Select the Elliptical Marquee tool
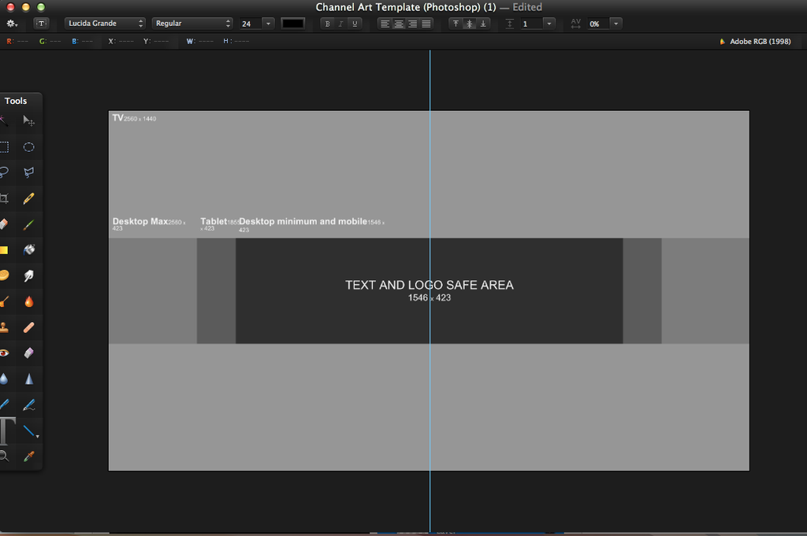The image size is (807, 536). coord(28,147)
